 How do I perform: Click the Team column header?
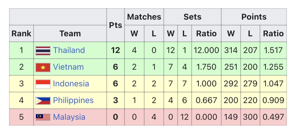point(70,33)
